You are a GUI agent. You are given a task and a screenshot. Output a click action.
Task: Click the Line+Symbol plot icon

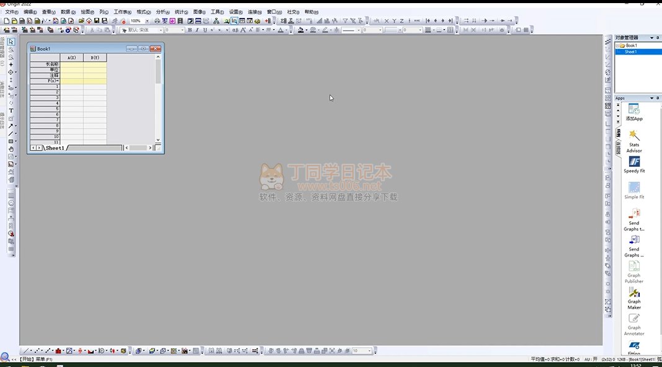tap(48, 350)
